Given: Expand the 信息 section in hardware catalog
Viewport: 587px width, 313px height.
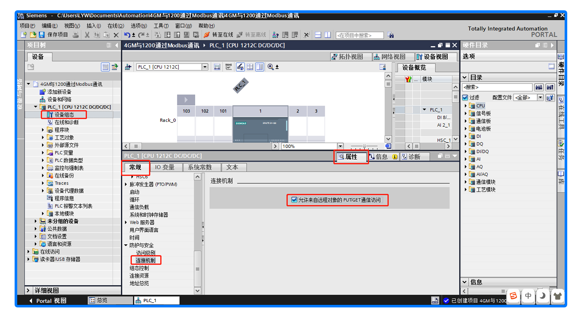Looking at the screenshot, I should [465, 282].
